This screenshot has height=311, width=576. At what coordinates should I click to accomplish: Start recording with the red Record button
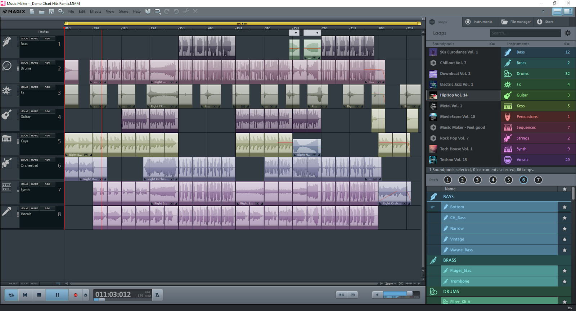[x=76, y=295]
